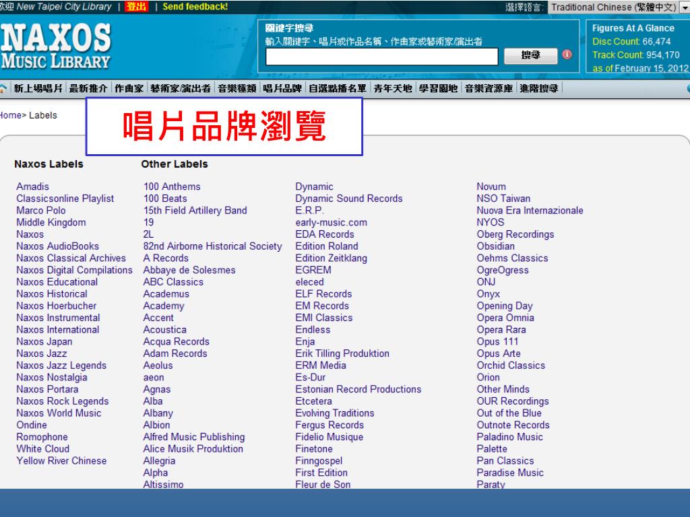Viewport: 690px width, 517px height.
Task: Open the 學習園地 menu
Action: pyautogui.click(x=438, y=88)
